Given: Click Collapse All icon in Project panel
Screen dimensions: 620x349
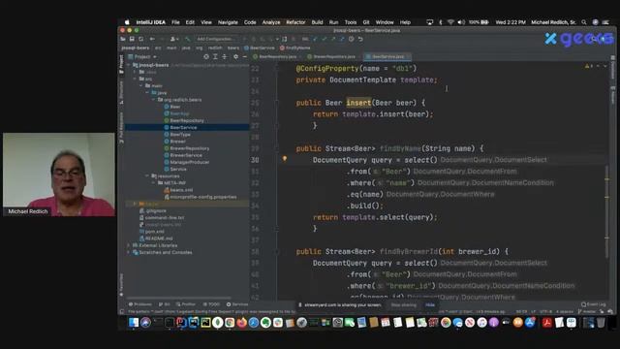Looking at the screenshot, I should (224, 57).
